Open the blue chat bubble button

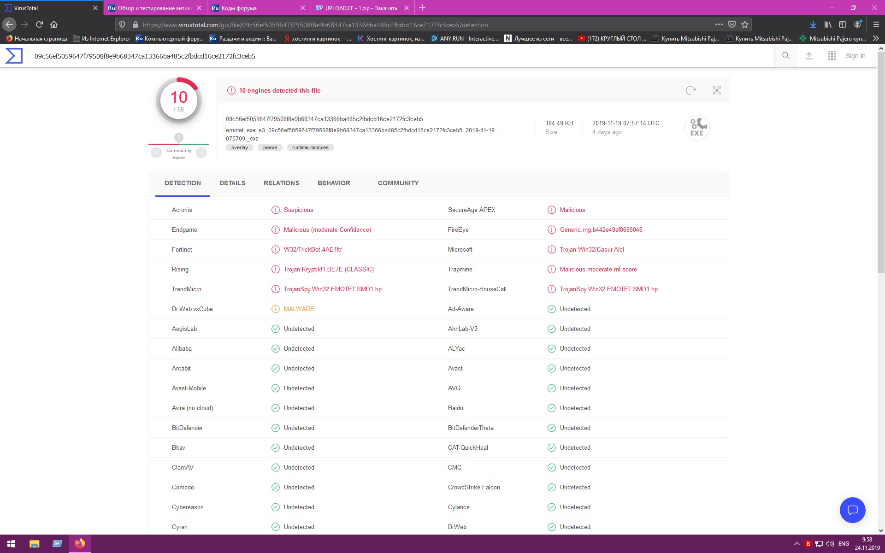(852, 510)
